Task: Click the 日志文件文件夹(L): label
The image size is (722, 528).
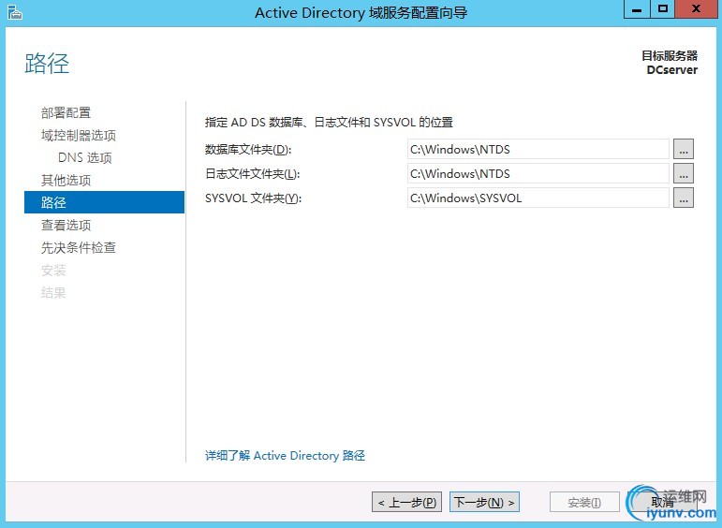Action: pyautogui.click(x=252, y=174)
